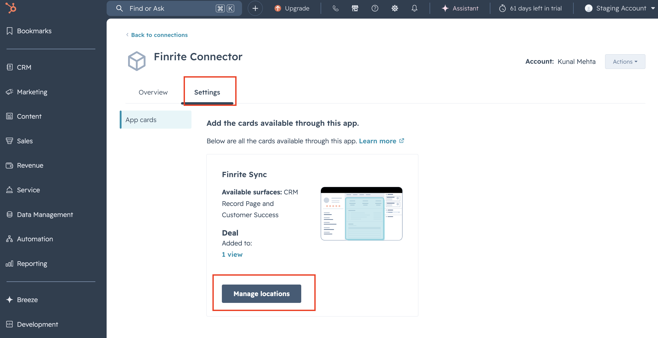Click the Breeze sparkle icon
658x338 pixels.
click(x=9, y=300)
